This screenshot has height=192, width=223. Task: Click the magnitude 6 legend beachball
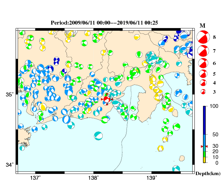203,63
